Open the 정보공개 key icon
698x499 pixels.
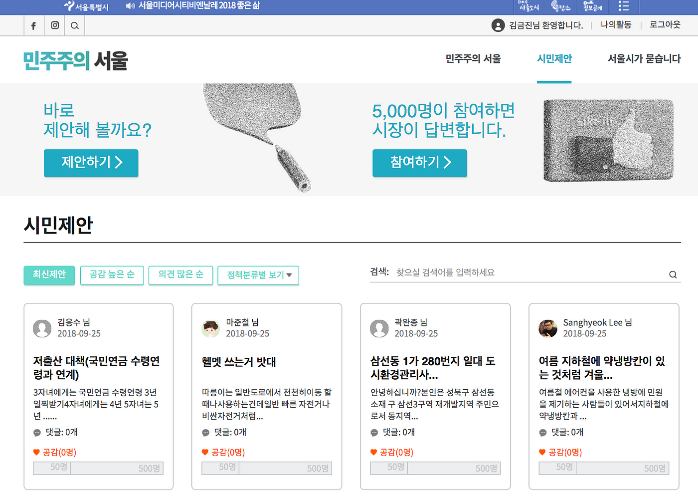[592, 6]
